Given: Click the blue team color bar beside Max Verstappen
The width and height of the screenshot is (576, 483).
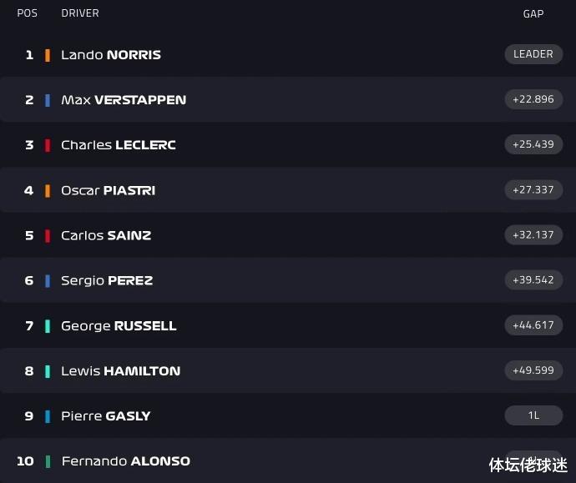Looking at the screenshot, I should click(x=48, y=100).
